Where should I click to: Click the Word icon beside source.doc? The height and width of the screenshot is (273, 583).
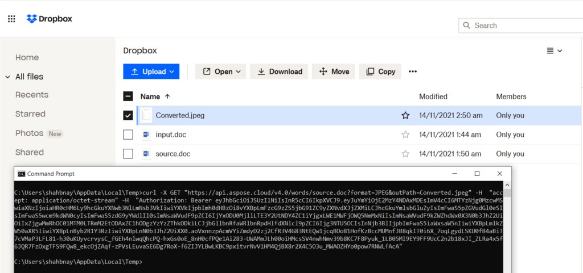coord(146,154)
